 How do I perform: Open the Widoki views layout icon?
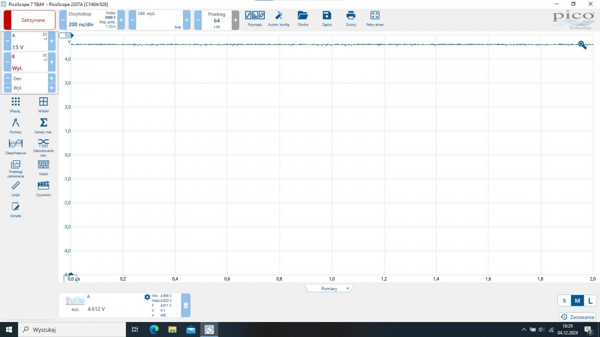click(43, 104)
